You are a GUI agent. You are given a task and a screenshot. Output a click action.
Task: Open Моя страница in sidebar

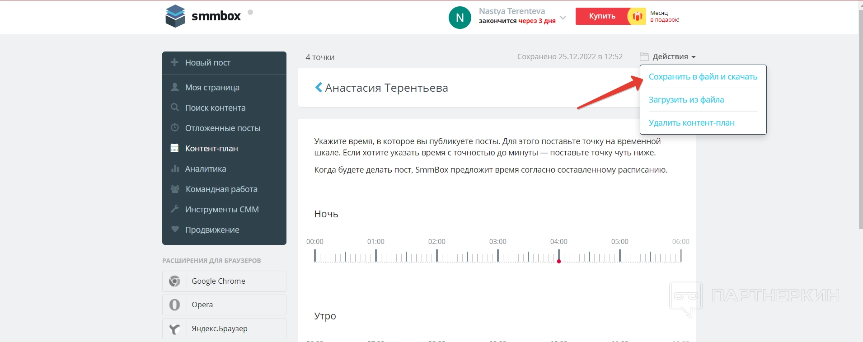click(x=224, y=87)
